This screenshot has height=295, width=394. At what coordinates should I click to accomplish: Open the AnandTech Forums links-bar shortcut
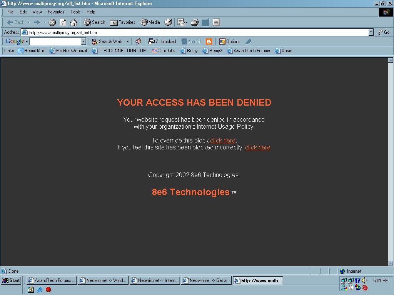click(x=249, y=51)
